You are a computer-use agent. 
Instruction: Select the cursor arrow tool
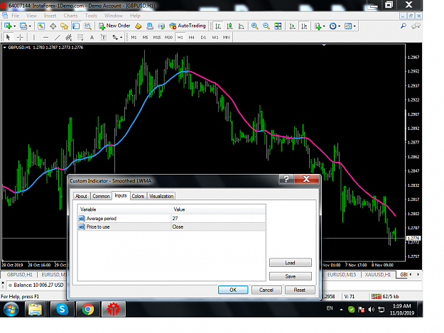8,37
